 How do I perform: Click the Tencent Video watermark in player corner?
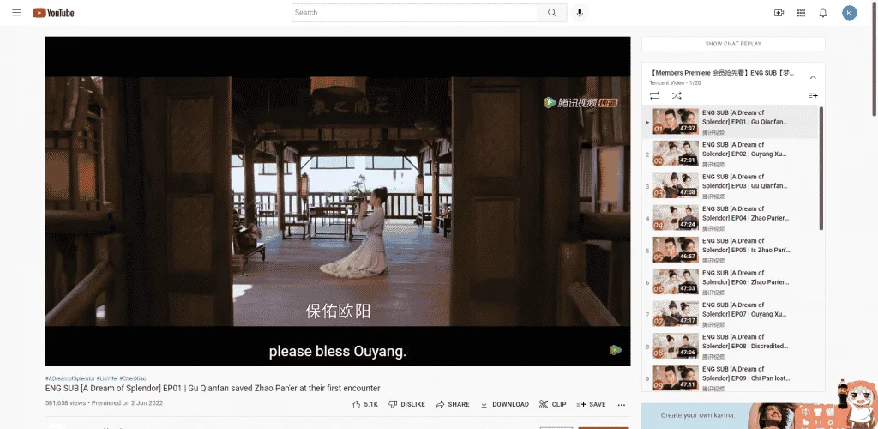[x=616, y=351]
